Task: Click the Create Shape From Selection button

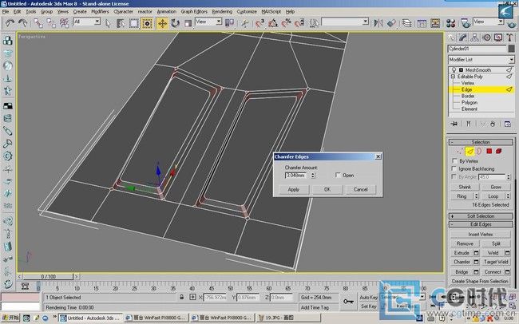Action: pyautogui.click(x=480, y=282)
